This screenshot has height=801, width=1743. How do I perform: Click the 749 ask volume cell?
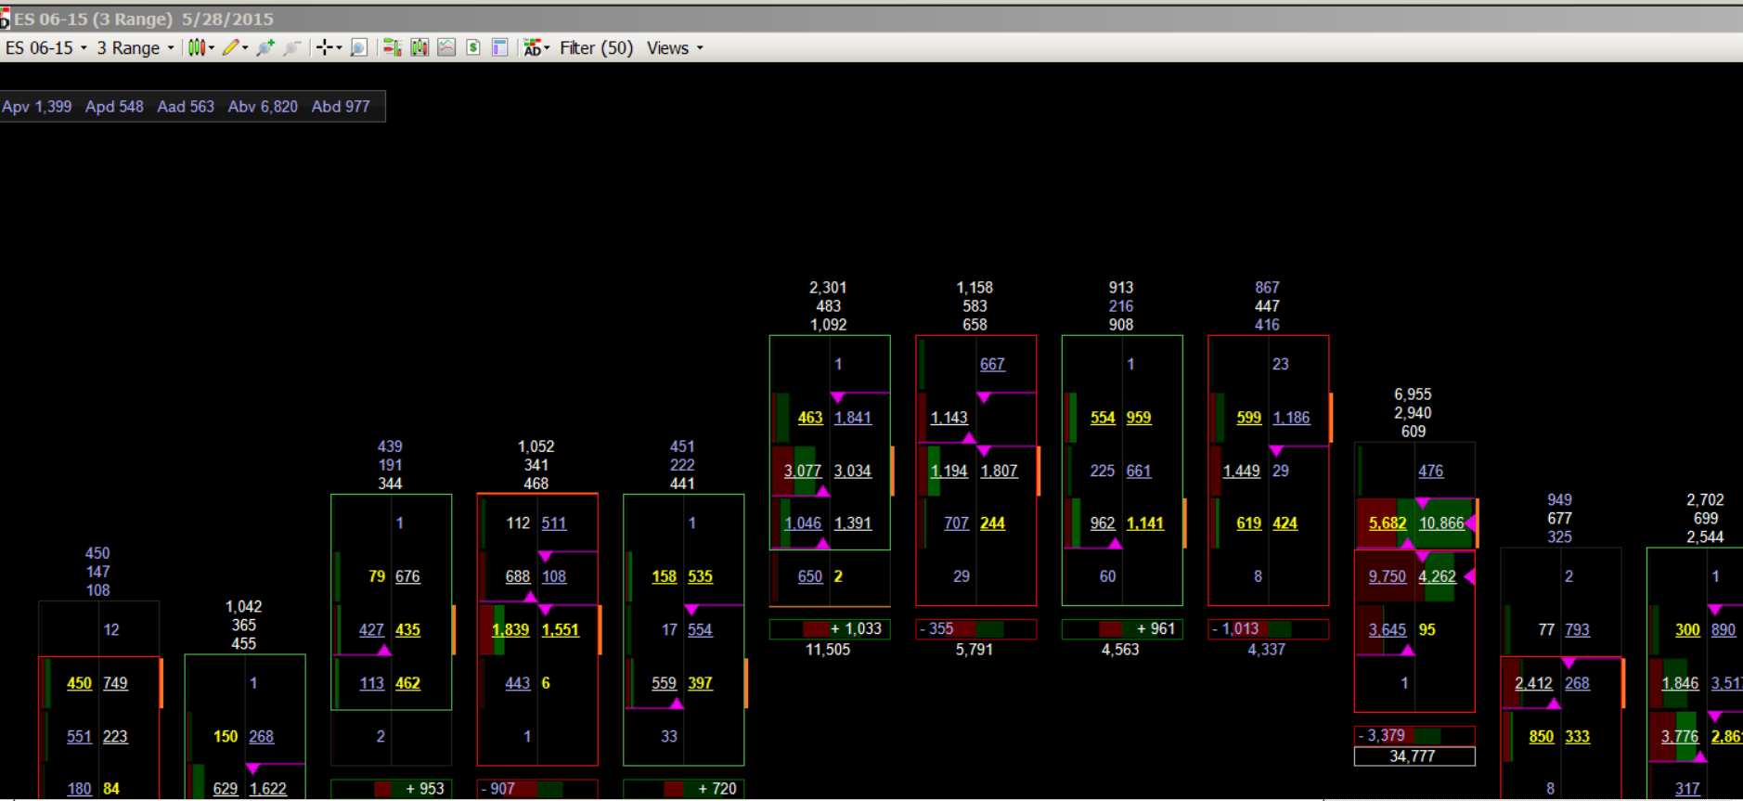116,683
